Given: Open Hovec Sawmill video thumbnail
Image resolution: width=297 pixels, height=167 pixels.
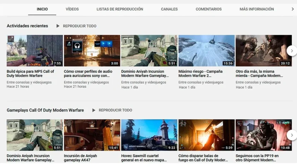Looking at the screenshot, I should [149, 135].
